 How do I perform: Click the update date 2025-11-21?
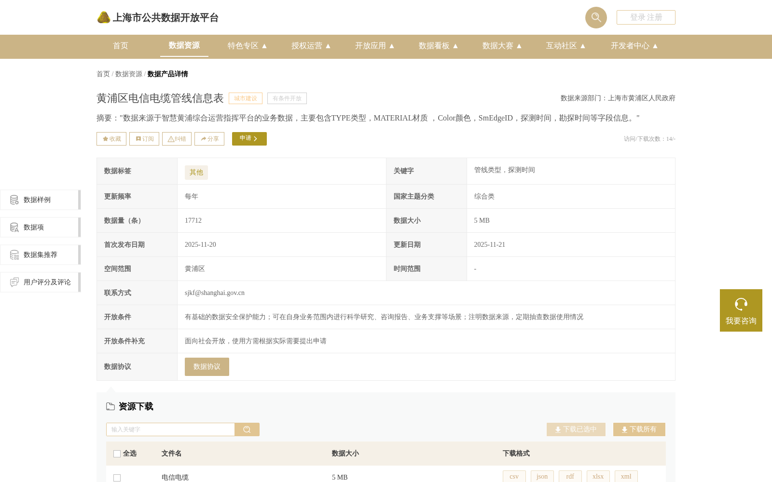click(x=489, y=245)
